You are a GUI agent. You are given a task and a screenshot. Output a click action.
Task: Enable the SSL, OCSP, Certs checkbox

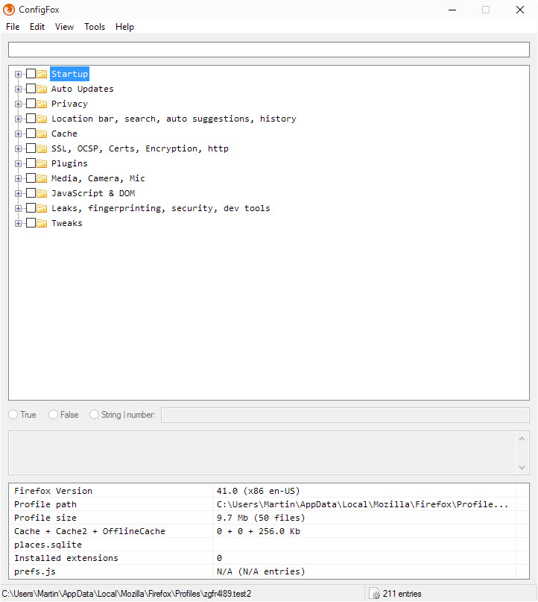point(31,148)
